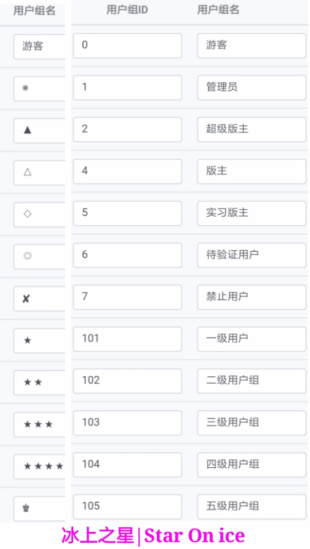Select the 禁止用户 group name field
The width and height of the screenshot is (310, 549).
click(x=252, y=297)
